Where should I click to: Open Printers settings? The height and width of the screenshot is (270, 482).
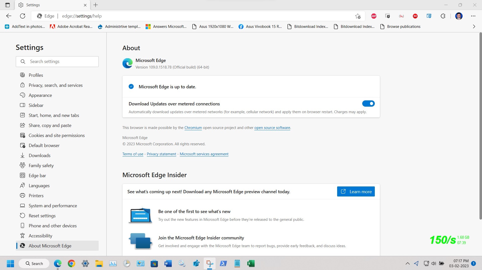(57, 195)
